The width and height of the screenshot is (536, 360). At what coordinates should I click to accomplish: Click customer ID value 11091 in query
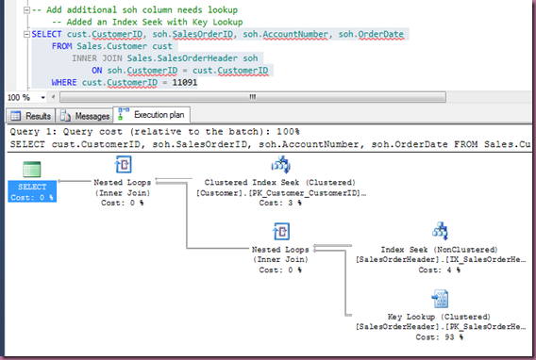[185, 83]
